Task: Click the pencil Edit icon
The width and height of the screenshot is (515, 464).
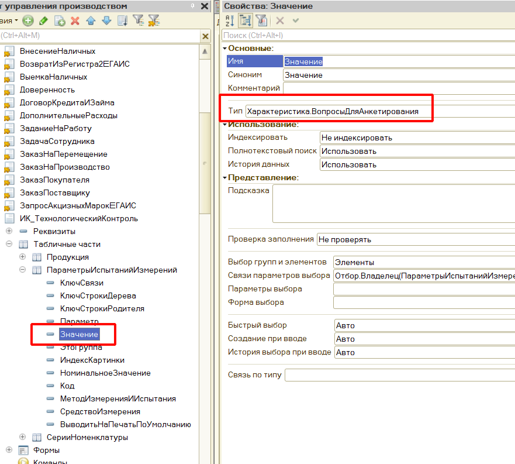Action: click(x=44, y=20)
